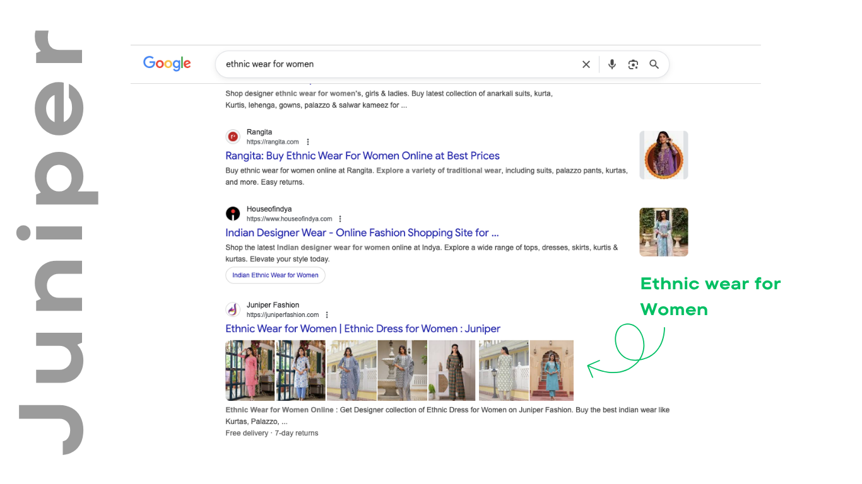Open more options beside rangita.com URL

pos(308,142)
